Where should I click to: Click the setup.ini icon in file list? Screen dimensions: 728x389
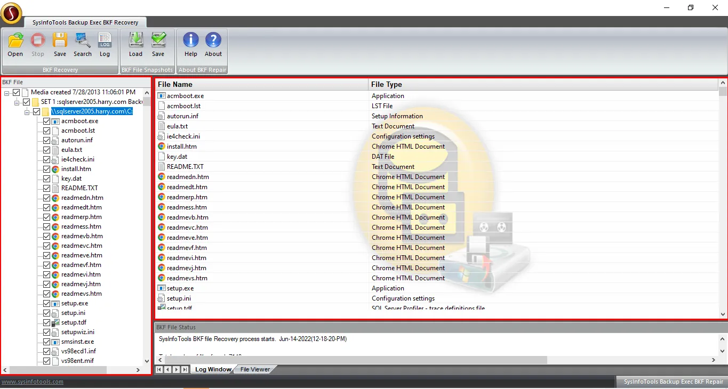162,298
